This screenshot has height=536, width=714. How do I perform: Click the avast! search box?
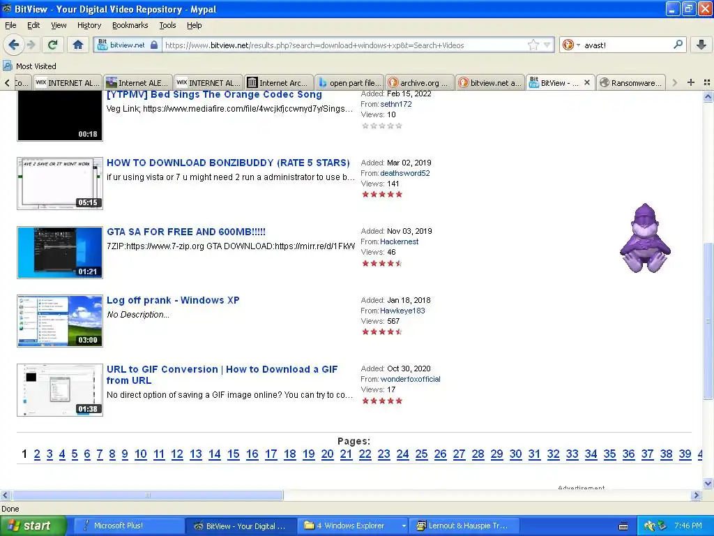click(x=626, y=45)
